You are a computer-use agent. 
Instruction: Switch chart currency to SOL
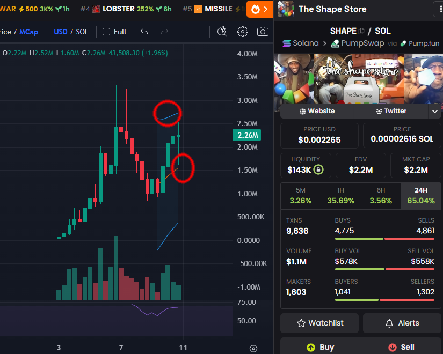pos(82,32)
